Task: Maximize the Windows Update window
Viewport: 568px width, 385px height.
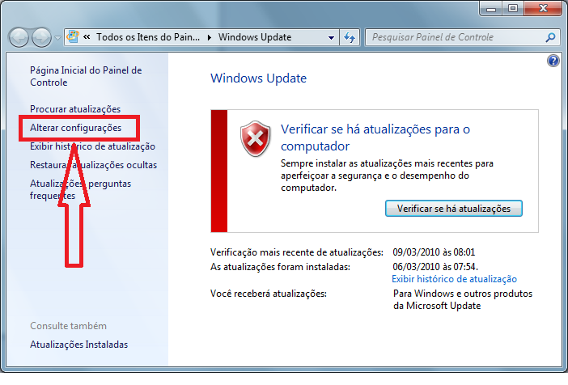Action: [513, 9]
